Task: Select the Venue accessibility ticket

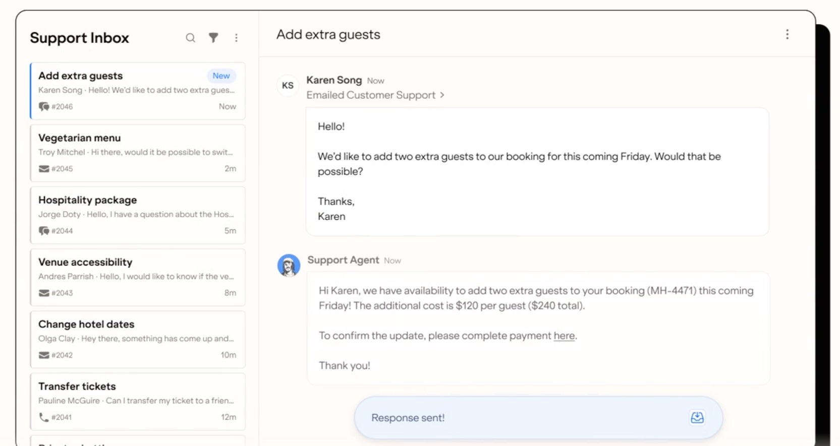Action: coord(138,277)
